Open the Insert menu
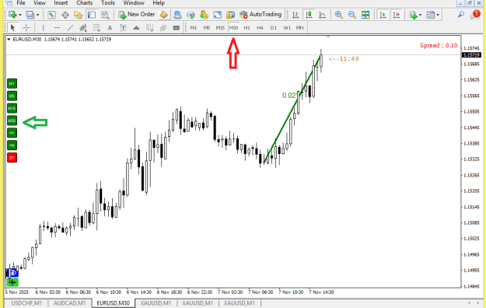The image size is (486, 308). click(61, 3)
